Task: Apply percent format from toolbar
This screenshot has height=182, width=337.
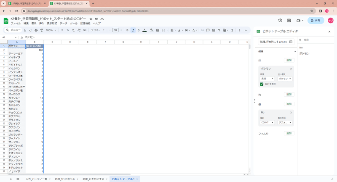Action: (x=68, y=30)
